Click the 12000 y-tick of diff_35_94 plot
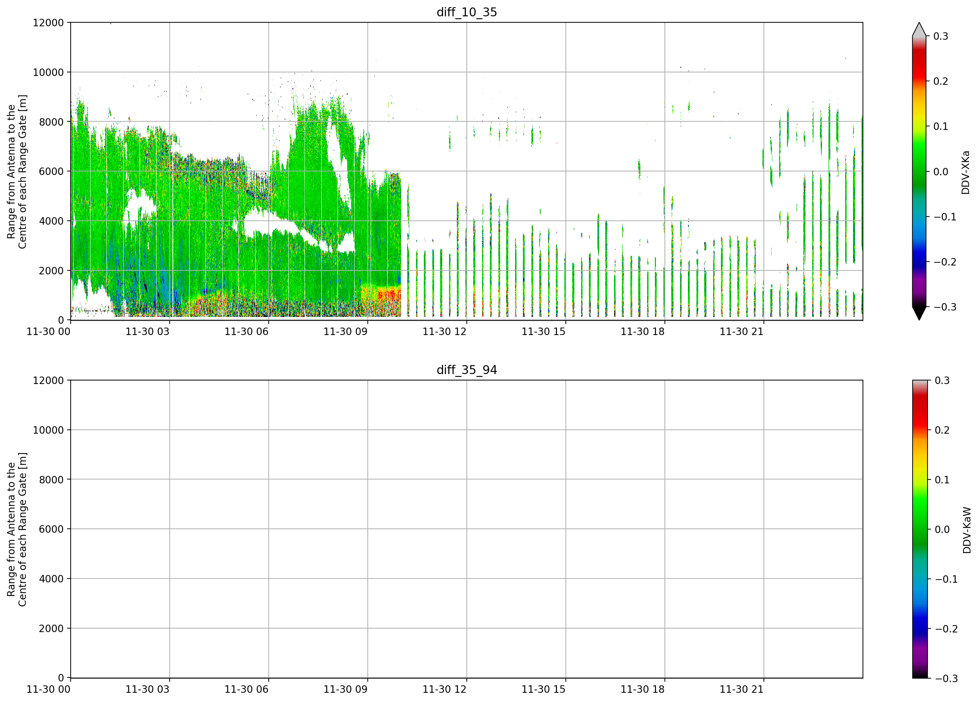979x702 pixels. coord(48,380)
